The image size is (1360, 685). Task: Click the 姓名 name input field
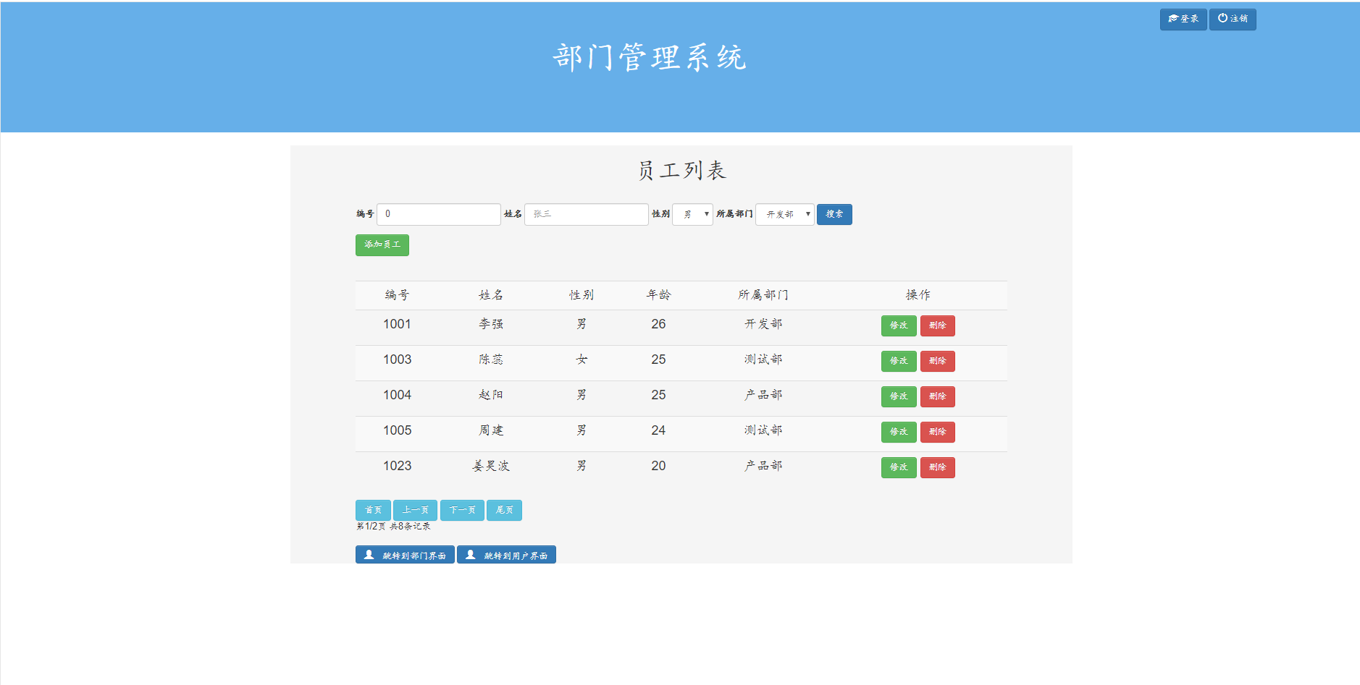pyautogui.click(x=585, y=214)
